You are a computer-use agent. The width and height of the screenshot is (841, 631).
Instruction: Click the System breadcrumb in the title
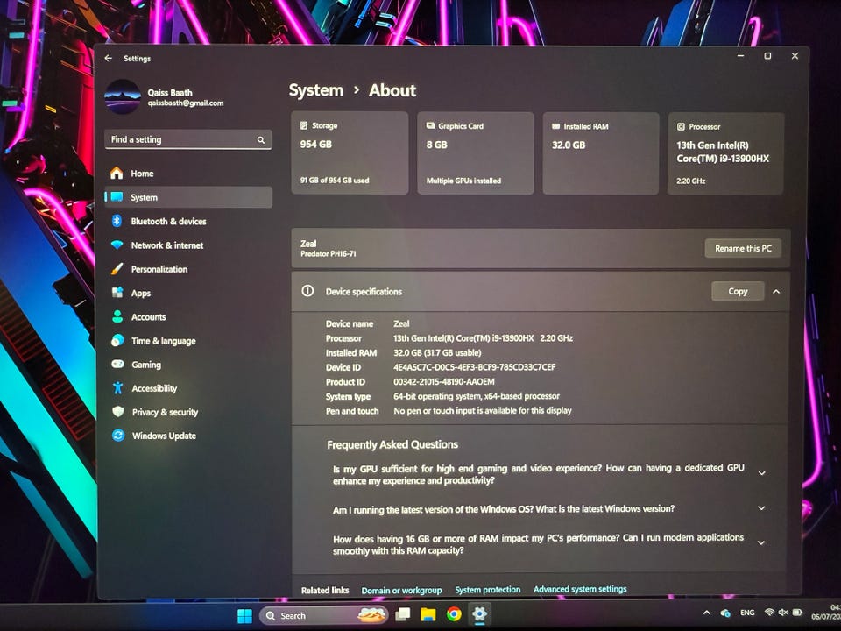click(x=316, y=90)
